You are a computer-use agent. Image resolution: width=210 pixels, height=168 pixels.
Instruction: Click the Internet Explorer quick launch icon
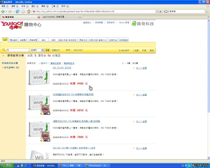(x=26, y=166)
